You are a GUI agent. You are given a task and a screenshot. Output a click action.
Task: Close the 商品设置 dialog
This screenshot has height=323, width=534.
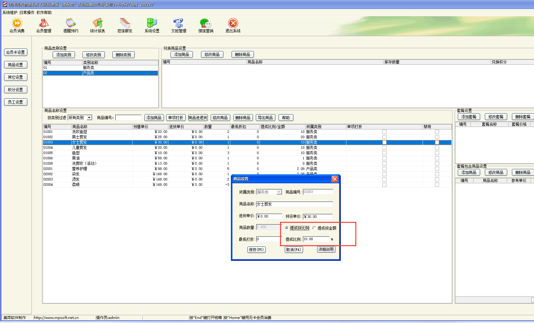[x=335, y=179]
